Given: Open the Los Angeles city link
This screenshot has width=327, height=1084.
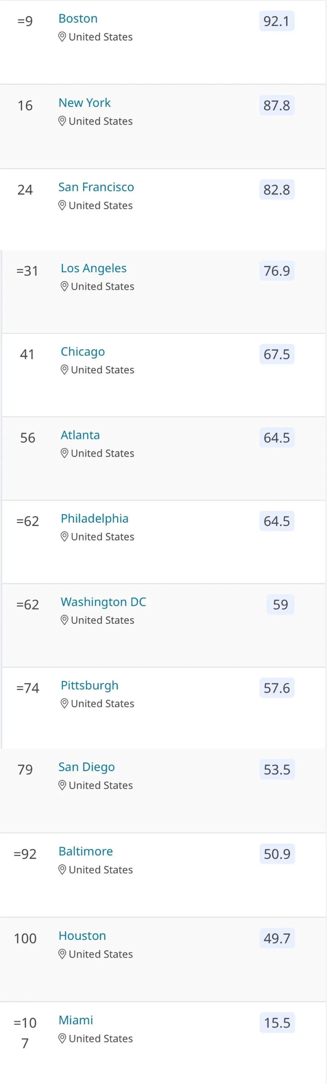Looking at the screenshot, I should point(94,268).
